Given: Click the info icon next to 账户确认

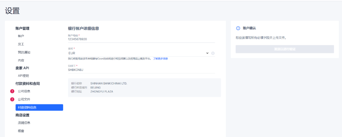Looking at the screenshot, I should point(238,28).
